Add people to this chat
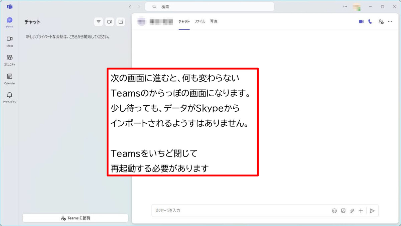This screenshot has height=226, width=401. pos(381,21)
